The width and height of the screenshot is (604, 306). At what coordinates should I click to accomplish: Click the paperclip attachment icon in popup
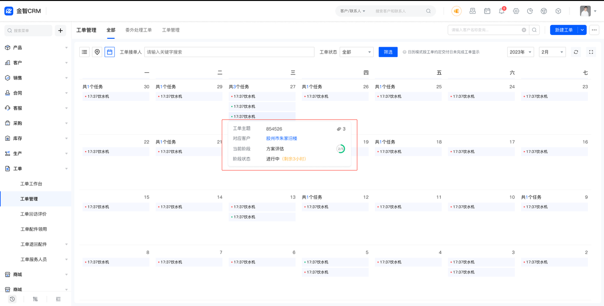pos(339,129)
